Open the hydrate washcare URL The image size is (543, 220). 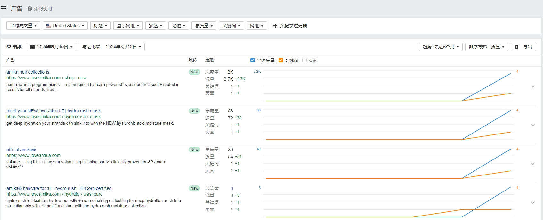click(x=54, y=194)
